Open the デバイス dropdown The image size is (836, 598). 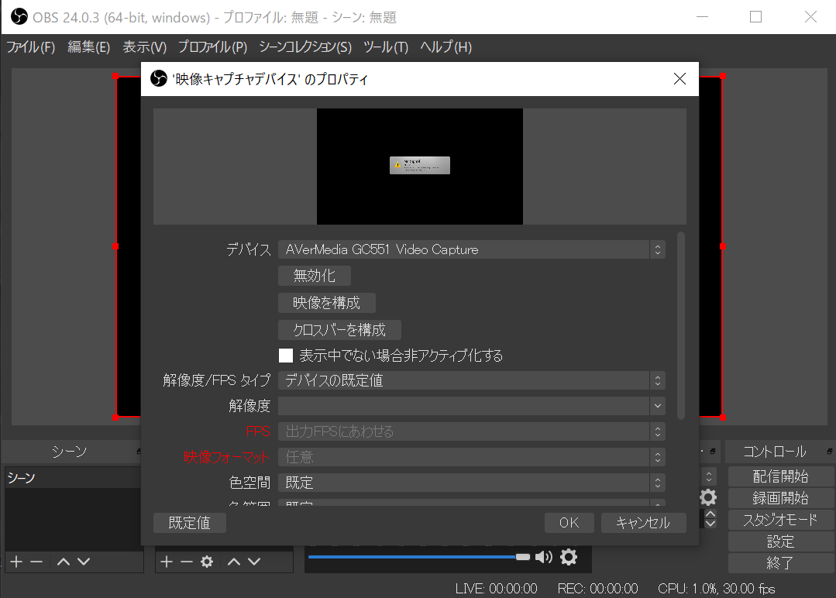[x=471, y=249]
